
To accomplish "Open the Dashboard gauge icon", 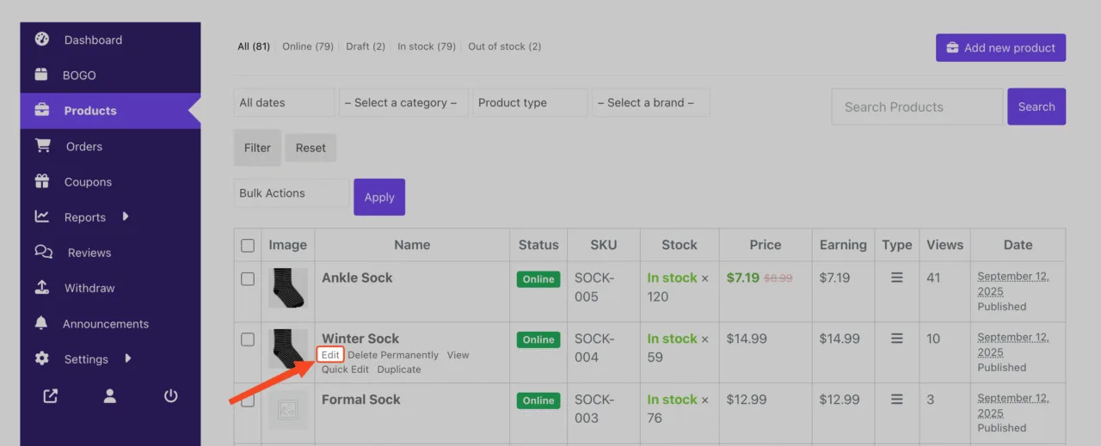I will 41,40.
